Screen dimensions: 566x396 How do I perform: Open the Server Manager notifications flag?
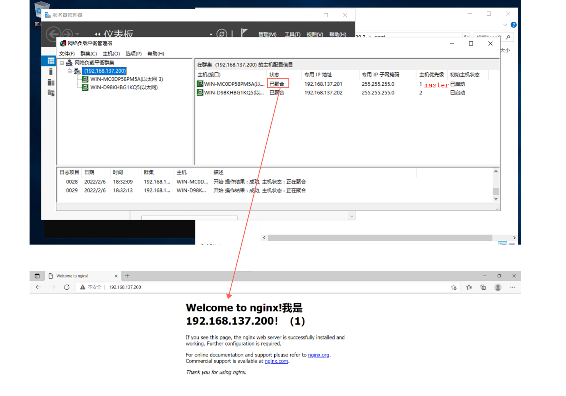click(x=244, y=32)
